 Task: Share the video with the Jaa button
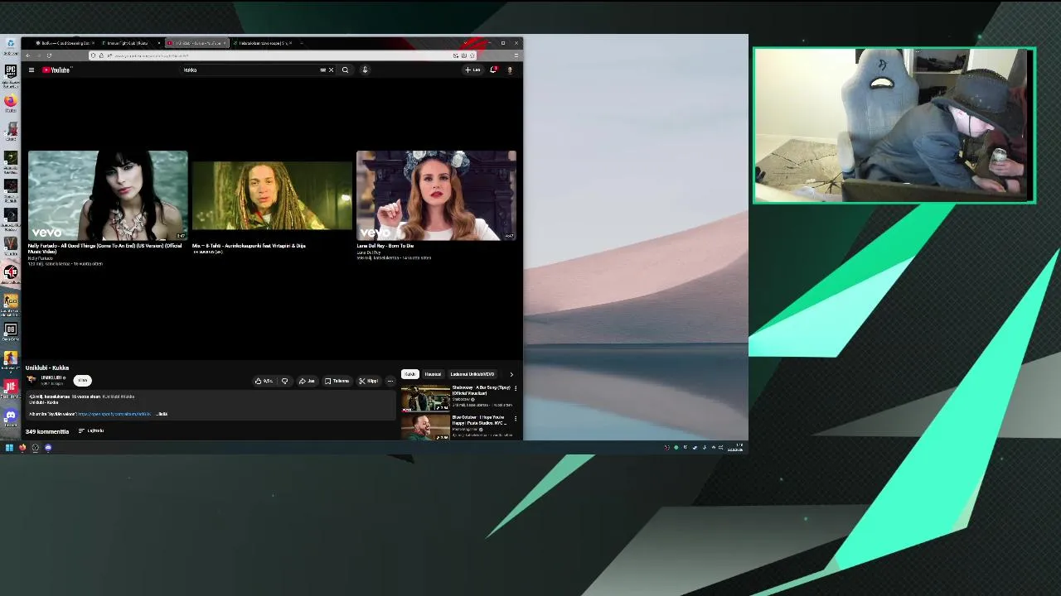click(307, 381)
